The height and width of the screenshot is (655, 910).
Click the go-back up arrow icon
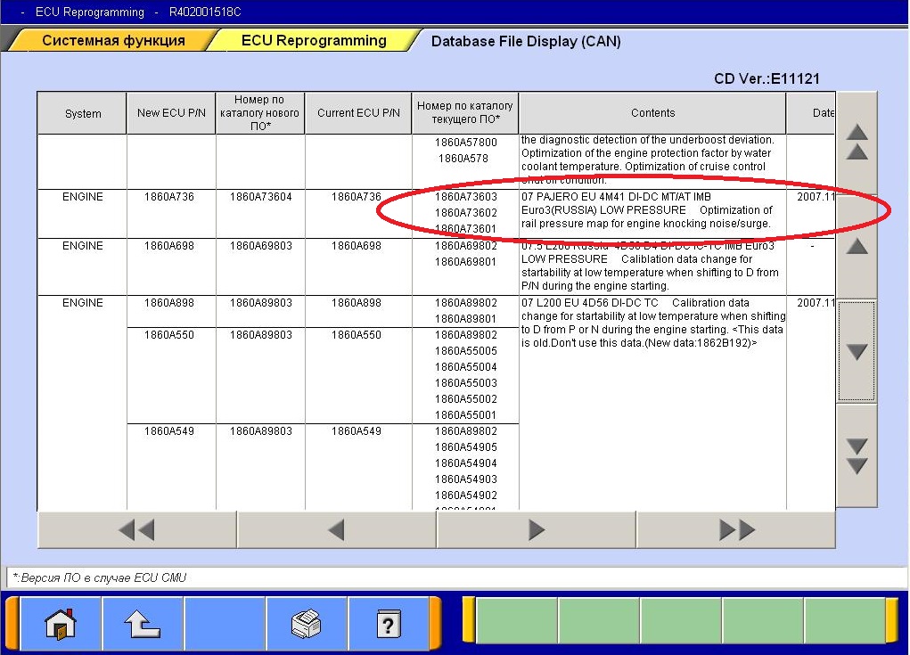coord(143,625)
